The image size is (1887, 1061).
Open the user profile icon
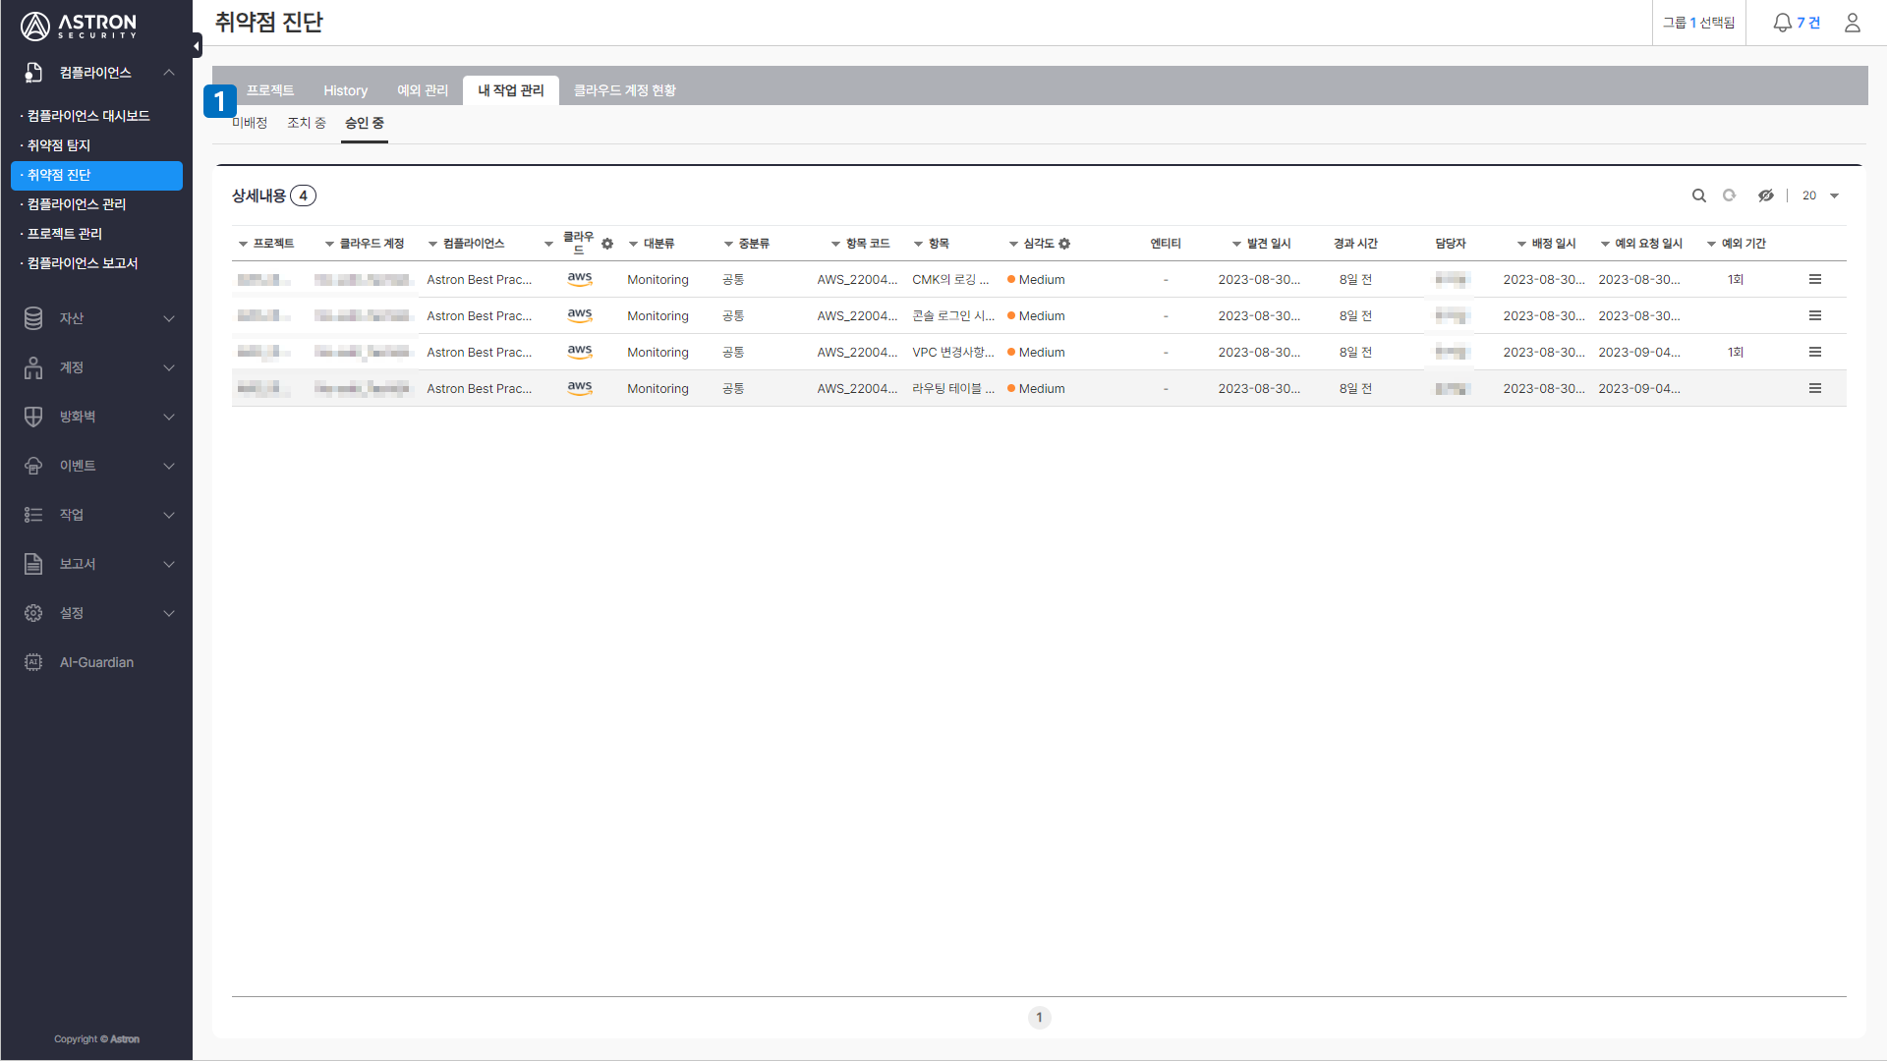(x=1853, y=23)
